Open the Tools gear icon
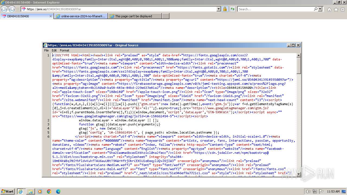 click(343, 9)
